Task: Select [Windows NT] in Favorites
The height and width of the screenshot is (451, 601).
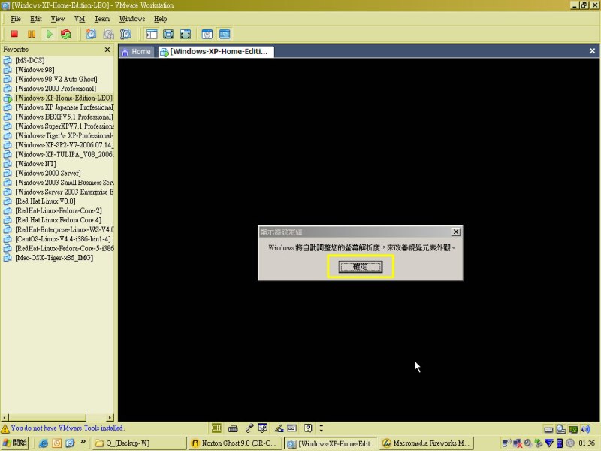Action: point(35,164)
